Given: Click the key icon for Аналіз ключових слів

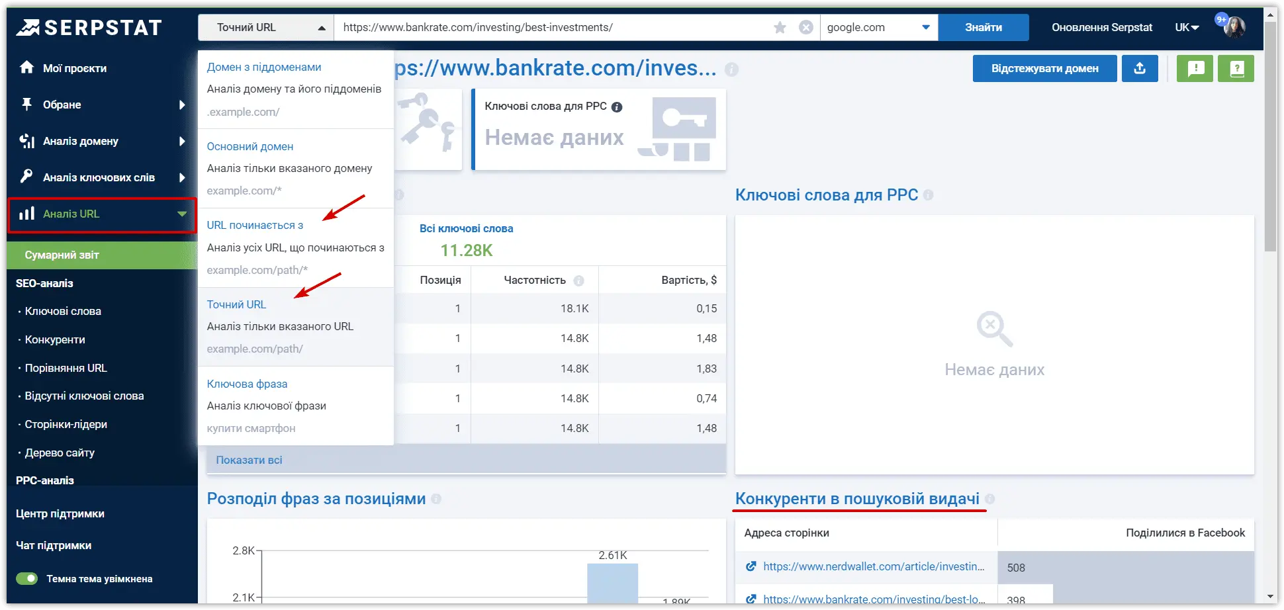Looking at the screenshot, I should [26, 176].
